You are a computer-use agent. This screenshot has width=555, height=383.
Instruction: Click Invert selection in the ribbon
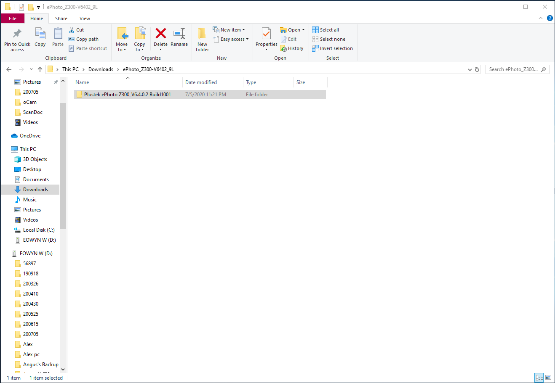(332, 48)
